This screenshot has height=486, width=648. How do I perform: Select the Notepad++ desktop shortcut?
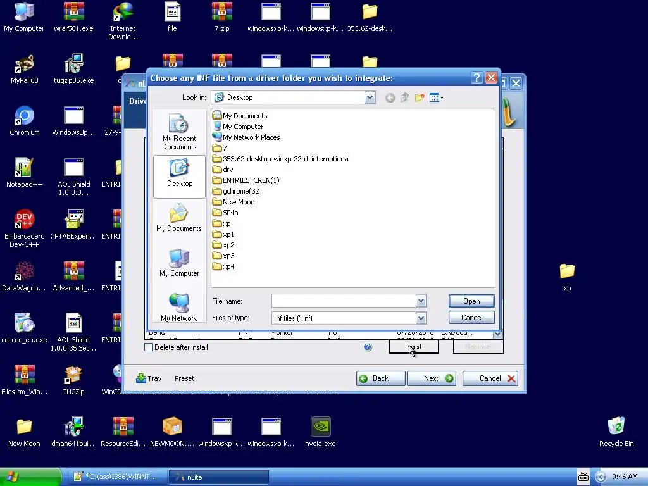[x=24, y=172]
